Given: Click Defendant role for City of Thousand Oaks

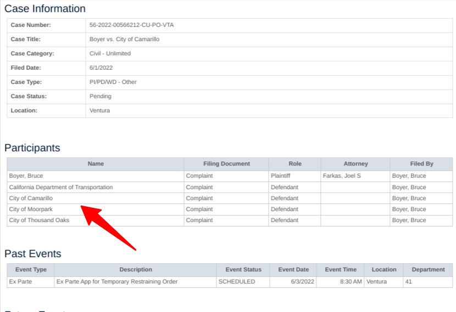Looking at the screenshot, I should pos(285,220).
